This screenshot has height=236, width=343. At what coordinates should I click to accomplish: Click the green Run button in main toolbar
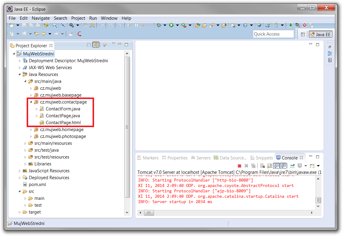pos(171,25)
